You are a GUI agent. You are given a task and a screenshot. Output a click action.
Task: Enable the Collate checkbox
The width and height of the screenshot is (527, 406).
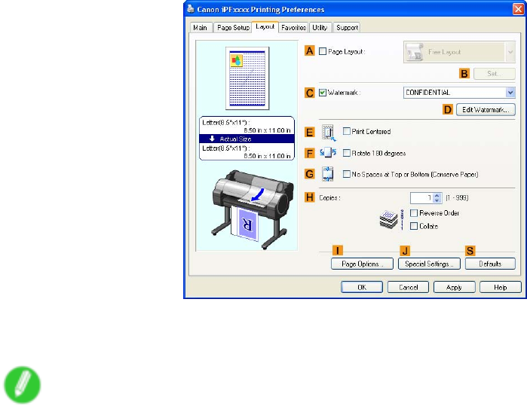click(414, 226)
